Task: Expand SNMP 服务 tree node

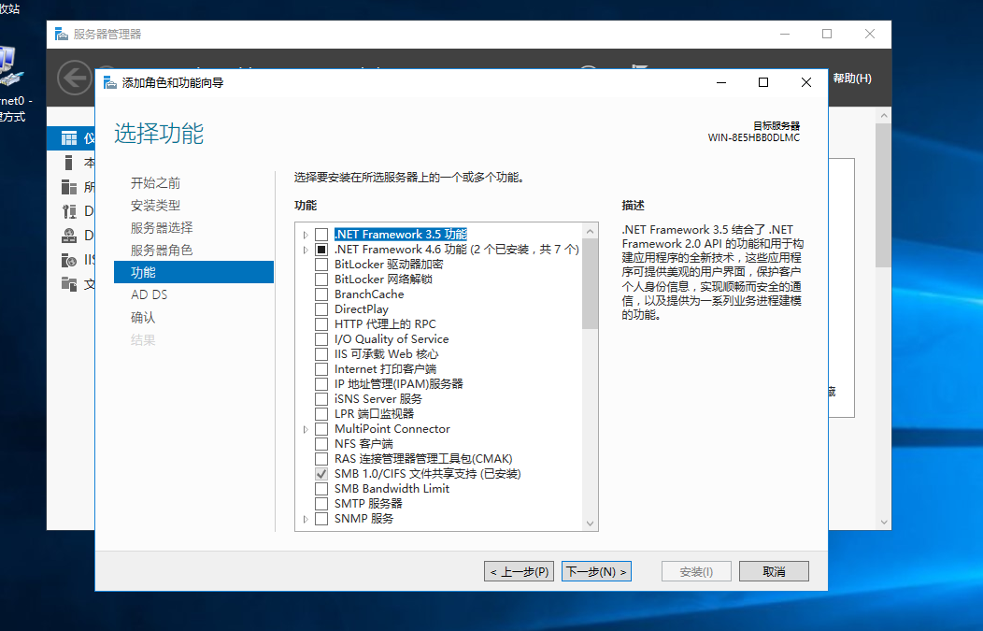Action: [x=306, y=520]
